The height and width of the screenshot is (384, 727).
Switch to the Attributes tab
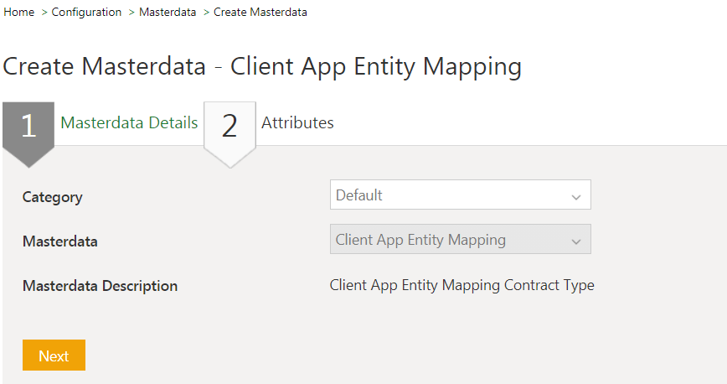click(x=297, y=123)
